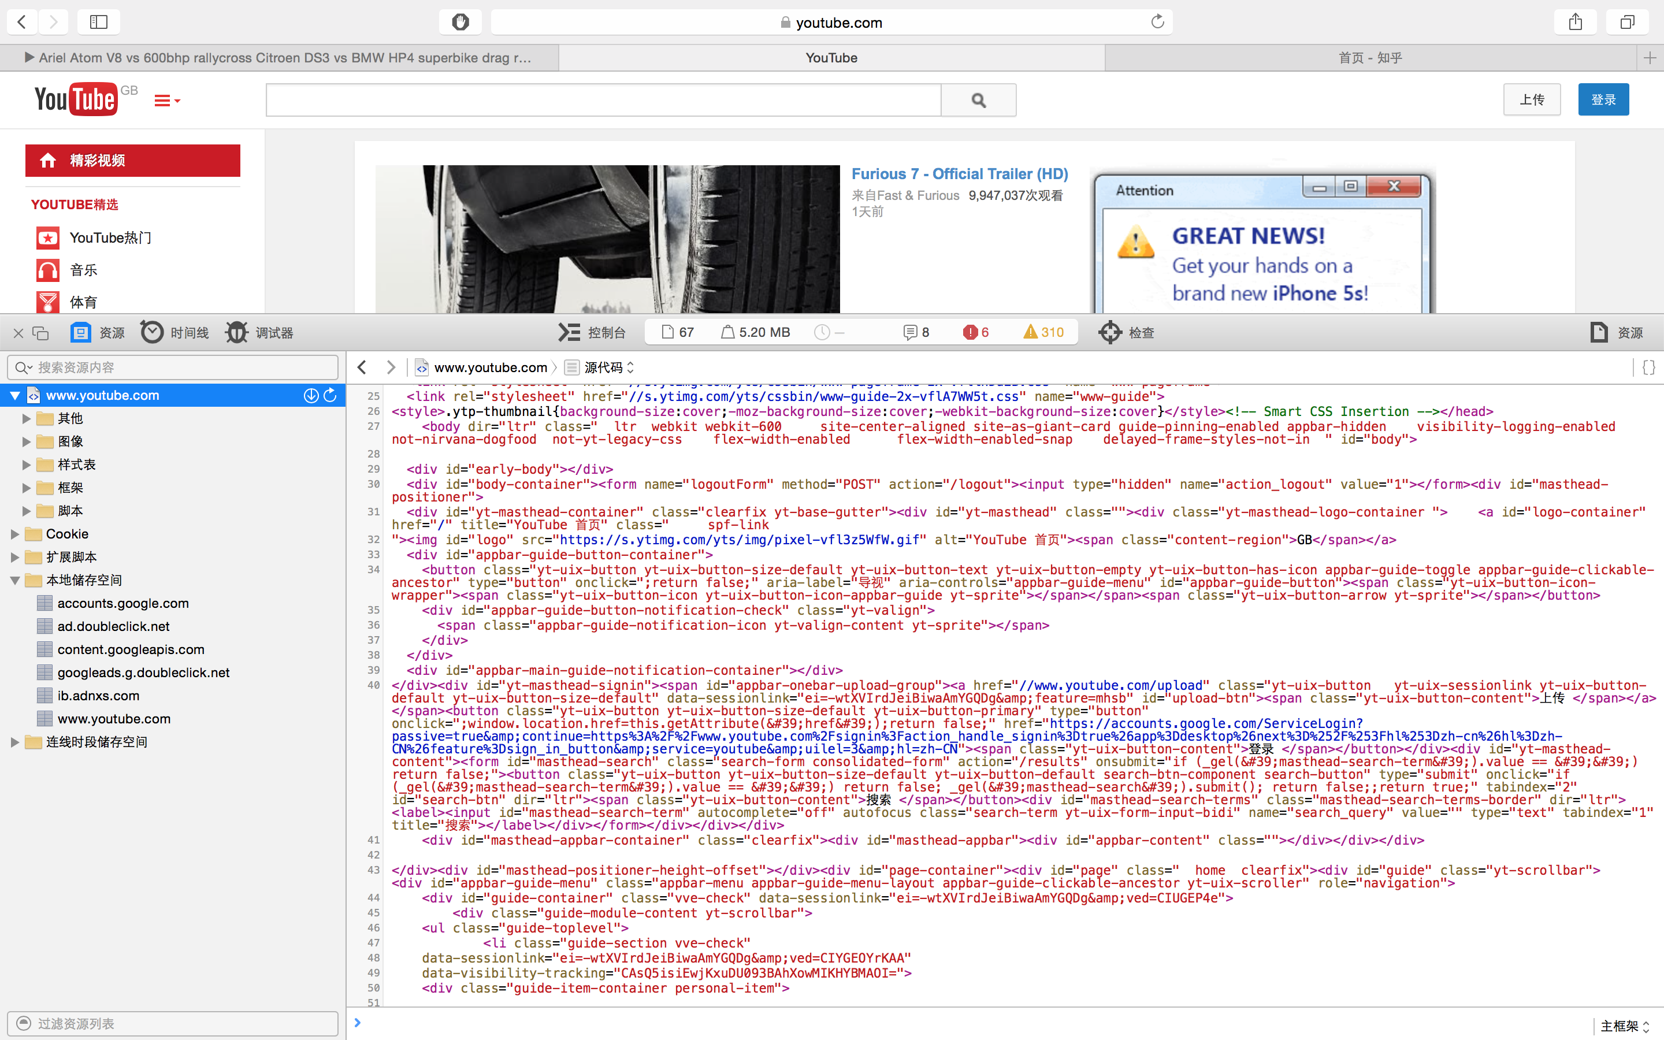1664x1040 pixels.
Task: Collapse the 本地储存空间 folder
Action: pos(14,581)
